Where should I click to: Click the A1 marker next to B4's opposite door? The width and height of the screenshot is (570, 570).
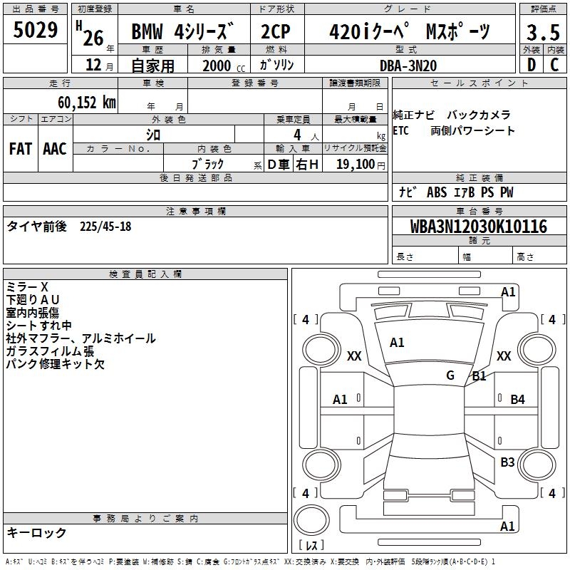pos(341,400)
